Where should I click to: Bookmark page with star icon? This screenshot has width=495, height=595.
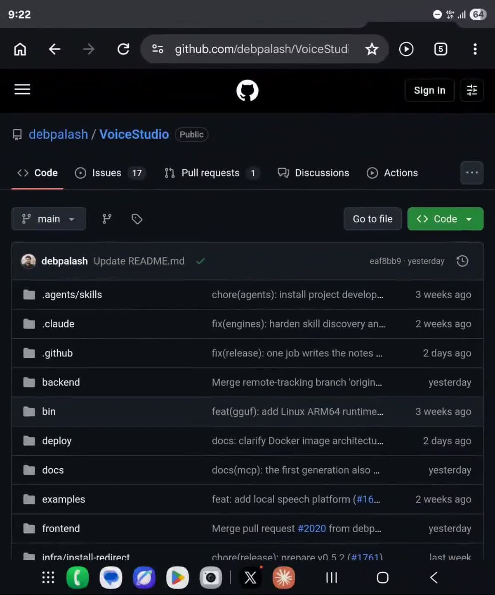(372, 49)
